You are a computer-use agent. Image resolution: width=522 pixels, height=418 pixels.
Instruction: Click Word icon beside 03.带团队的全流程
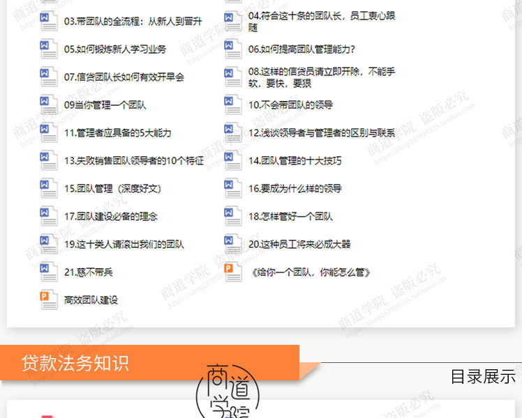(x=49, y=21)
